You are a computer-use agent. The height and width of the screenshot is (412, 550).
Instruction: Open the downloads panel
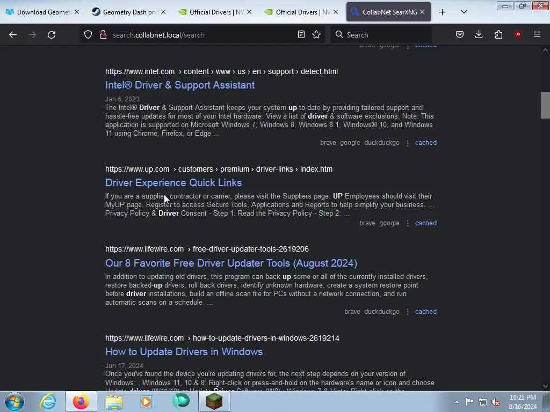(x=479, y=34)
